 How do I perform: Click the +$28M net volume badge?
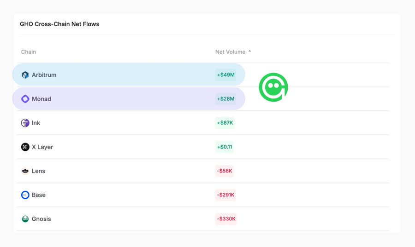[x=226, y=99]
